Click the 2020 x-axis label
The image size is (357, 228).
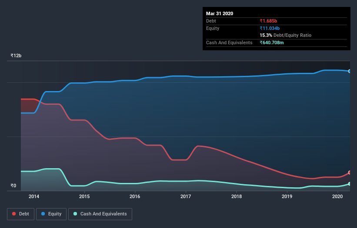(337, 196)
